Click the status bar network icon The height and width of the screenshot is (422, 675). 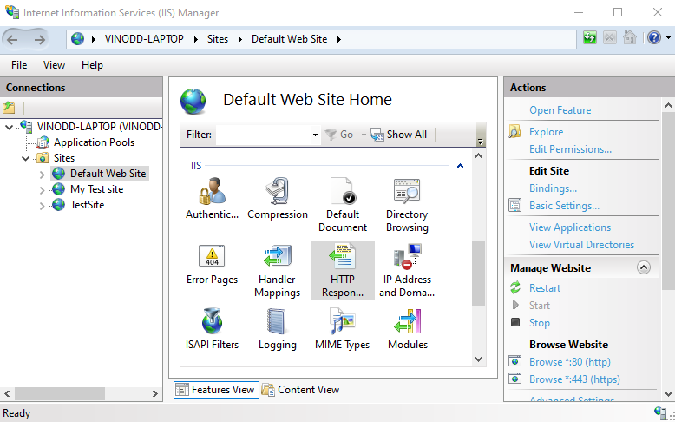click(x=660, y=413)
